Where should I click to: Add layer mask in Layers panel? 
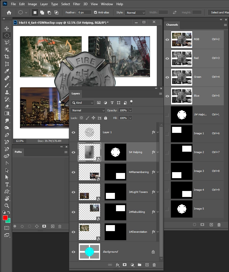[124, 265]
